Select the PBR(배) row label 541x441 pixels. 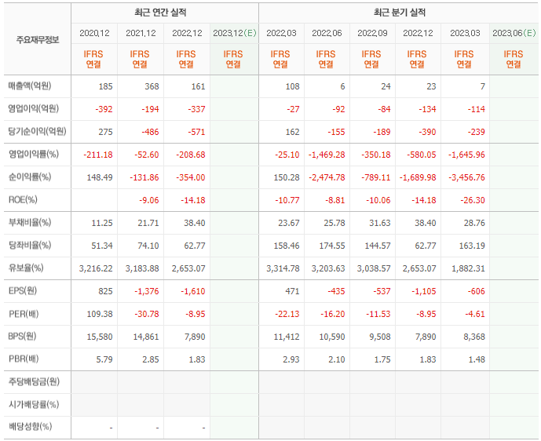click(24, 359)
